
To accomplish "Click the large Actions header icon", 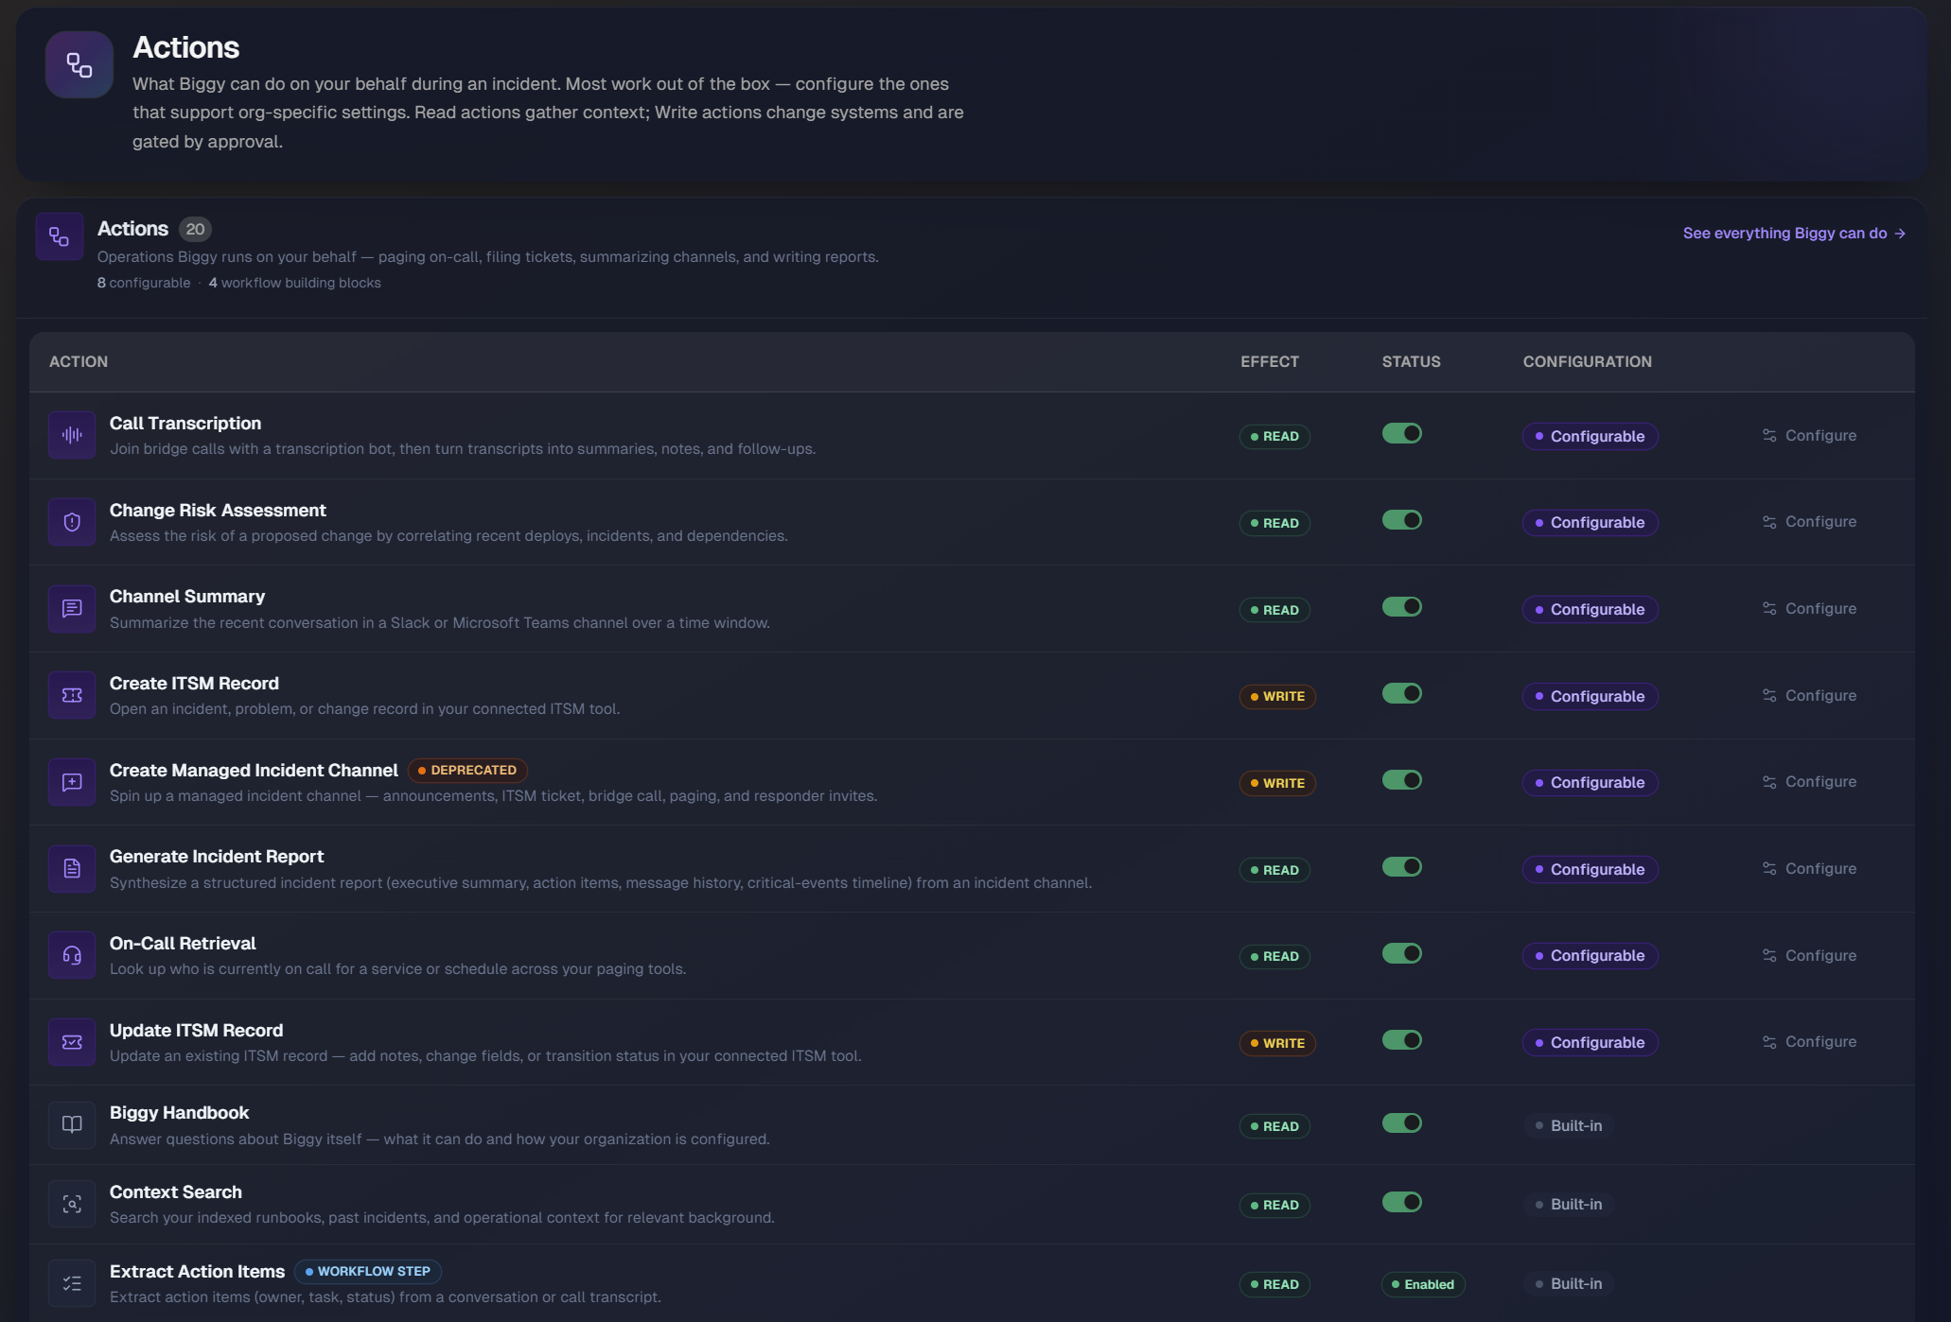I will (79, 64).
